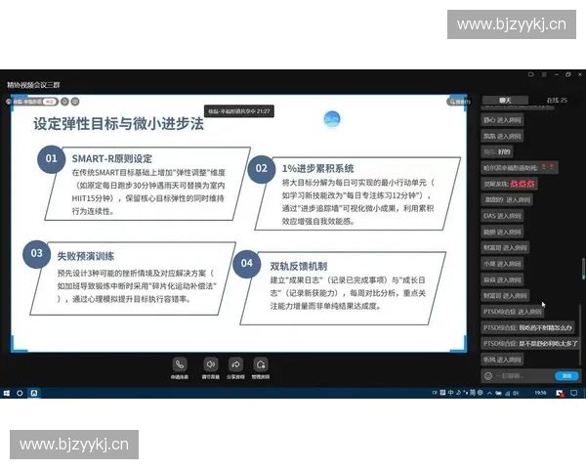This screenshot has width=586, height=469.
Task: Switch to the 聊天 chat tab
Action: tap(505, 101)
